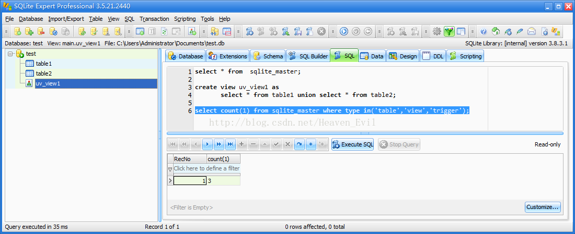
Task: Open the Table menu
Action: pyautogui.click(x=96, y=19)
